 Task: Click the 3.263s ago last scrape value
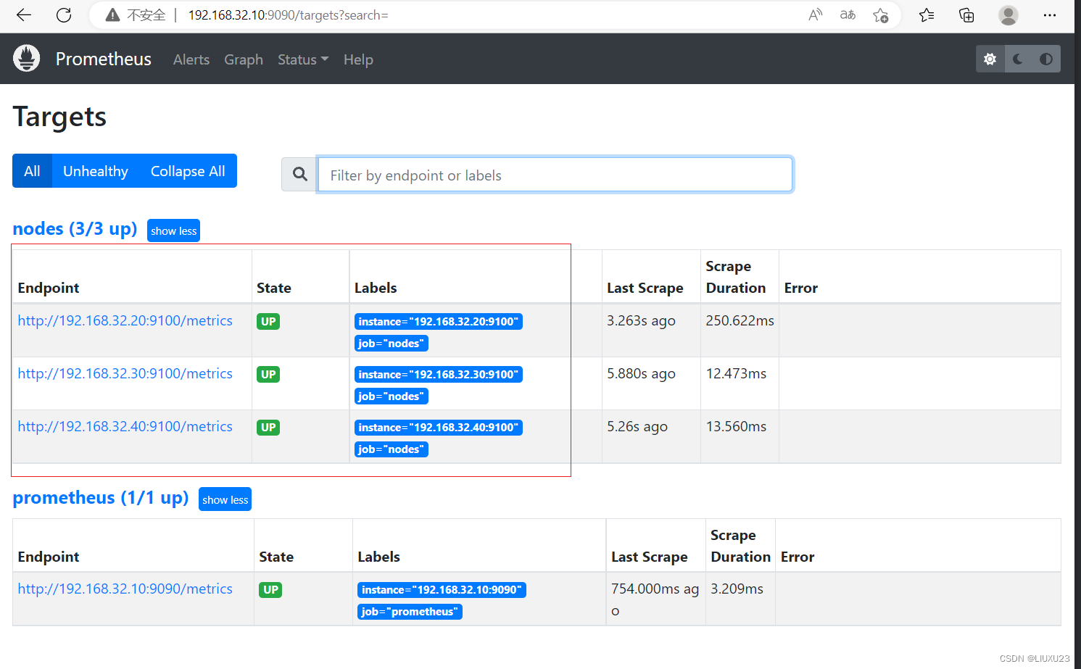coord(641,320)
